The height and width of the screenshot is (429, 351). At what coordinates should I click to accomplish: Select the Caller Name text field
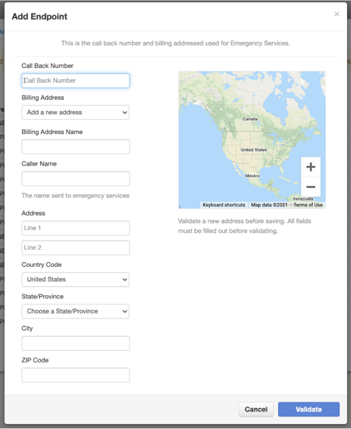pos(75,179)
